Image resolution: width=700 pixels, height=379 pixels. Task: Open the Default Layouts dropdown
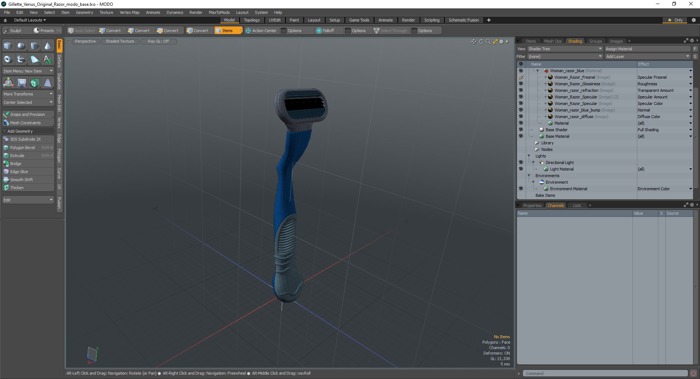[30, 20]
